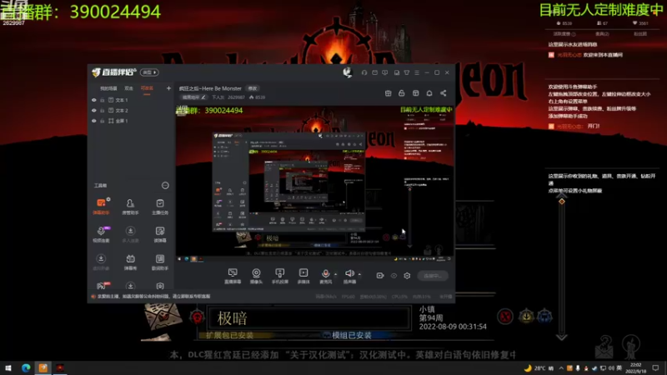Open Windows notification center icon

pyautogui.click(x=655, y=367)
